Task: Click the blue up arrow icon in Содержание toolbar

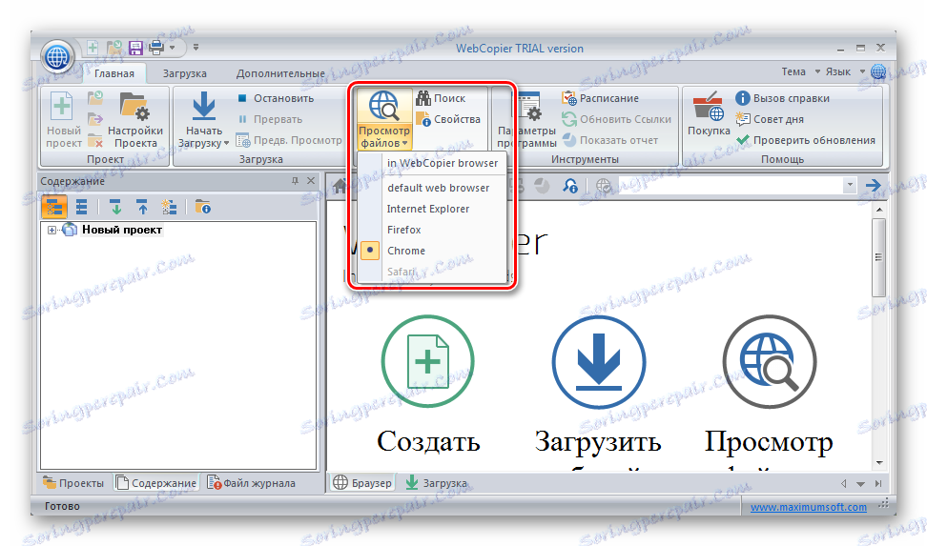Action: click(142, 208)
